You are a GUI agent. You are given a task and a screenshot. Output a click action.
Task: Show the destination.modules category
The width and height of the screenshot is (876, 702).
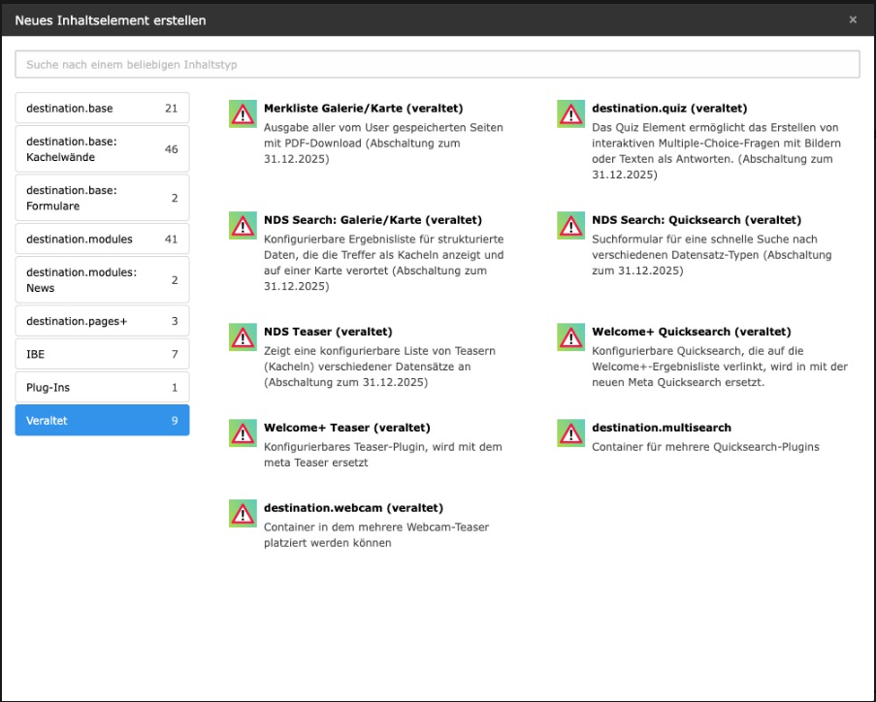coord(102,239)
